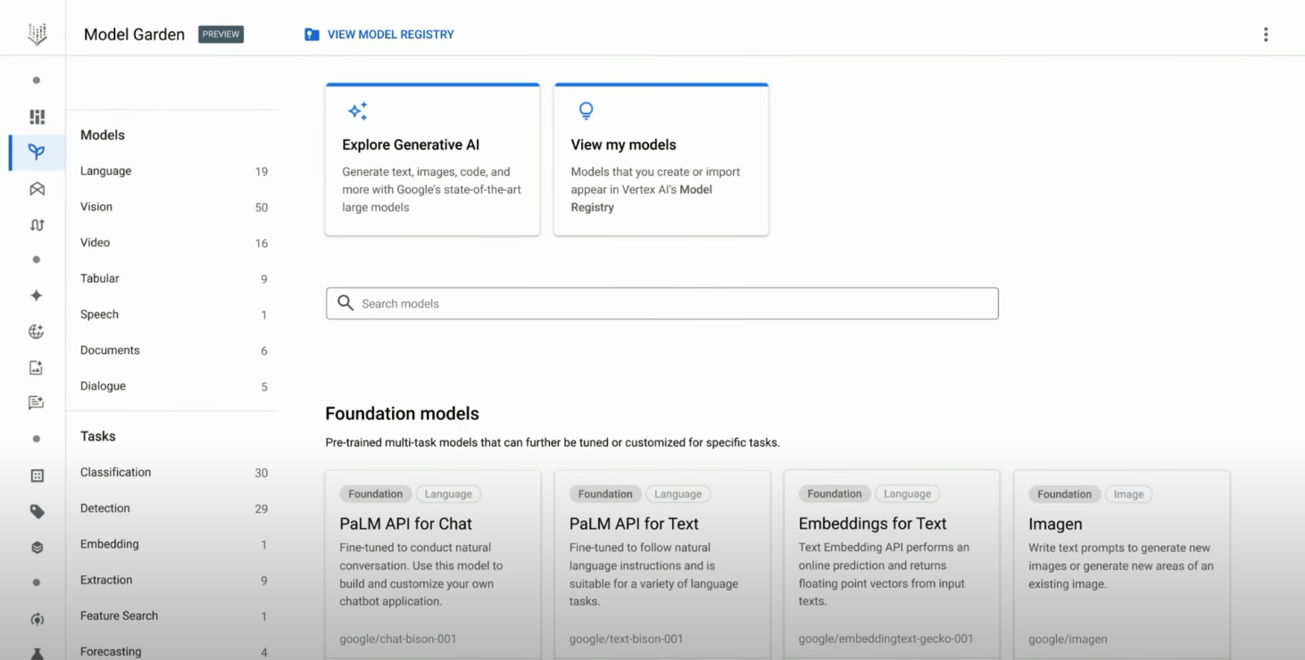
Task: Click Language chip on PaLM API for Text card
Action: 678,494
